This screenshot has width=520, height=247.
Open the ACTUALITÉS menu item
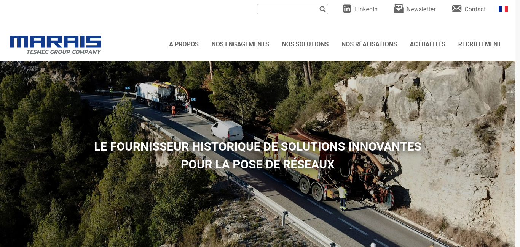tap(427, 44)
